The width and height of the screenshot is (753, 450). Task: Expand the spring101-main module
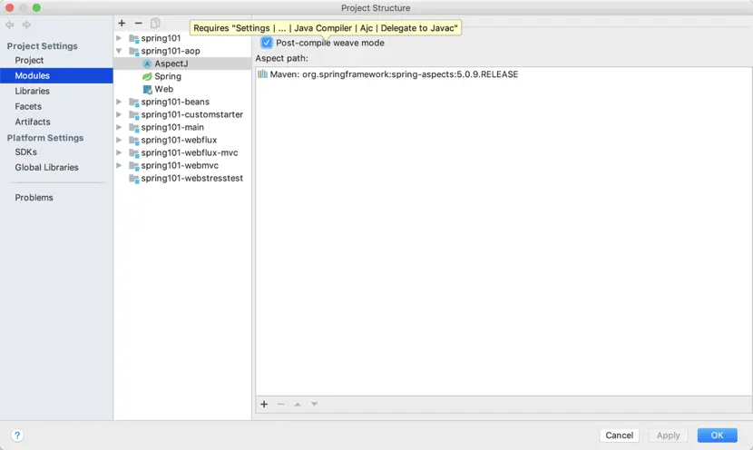click(x=119, y=127)
